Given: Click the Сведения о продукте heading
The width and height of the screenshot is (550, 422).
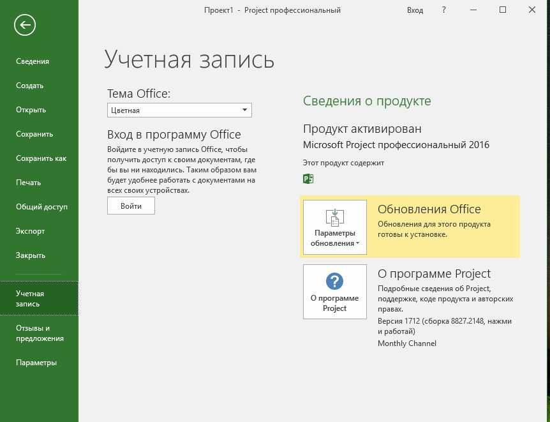Looking at the screenshot, I should [367, 101].
